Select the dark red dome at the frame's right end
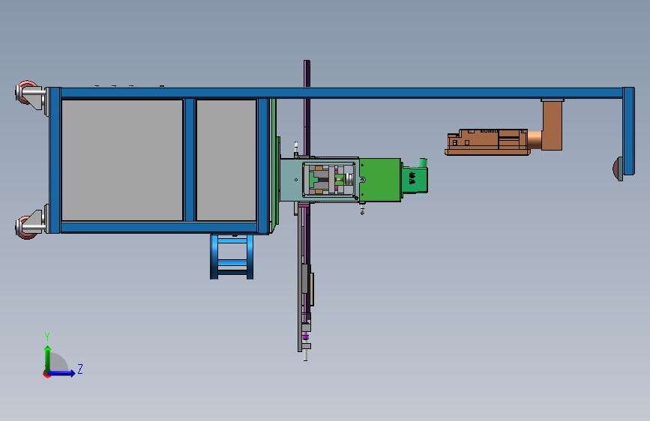Viewport: 650px width, 421px height. click(x=618, y=169)
